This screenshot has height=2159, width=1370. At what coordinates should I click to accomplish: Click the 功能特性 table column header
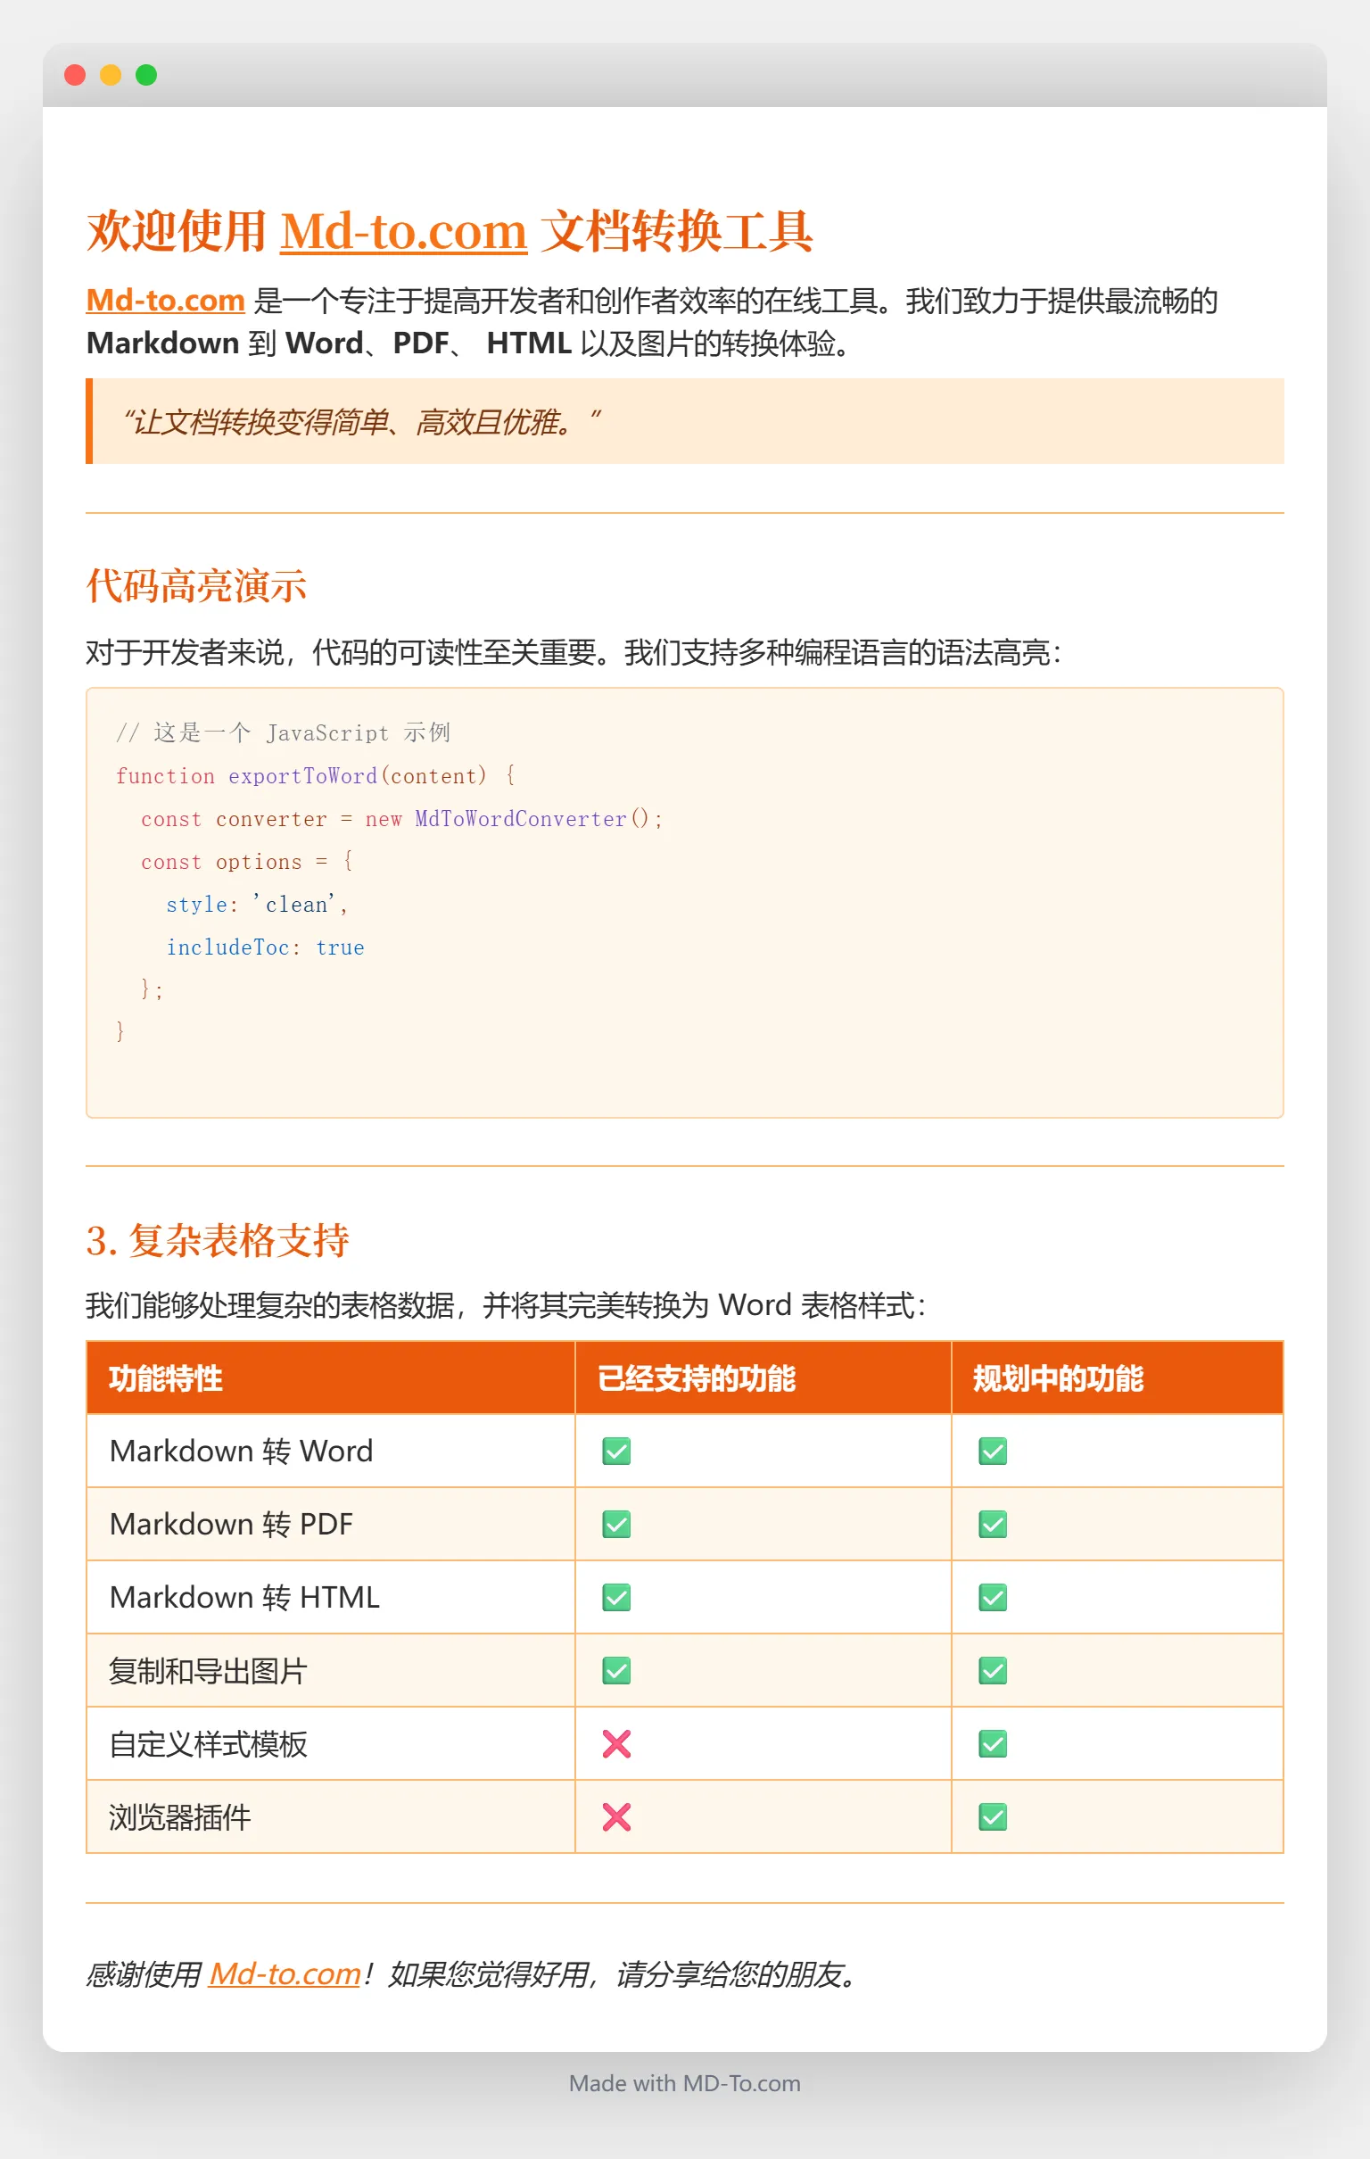tap(166, 1378)
